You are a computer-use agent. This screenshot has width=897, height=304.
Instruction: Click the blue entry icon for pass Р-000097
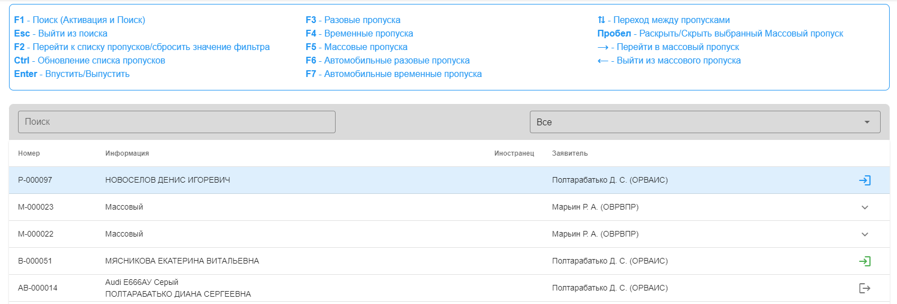(864, 180)
